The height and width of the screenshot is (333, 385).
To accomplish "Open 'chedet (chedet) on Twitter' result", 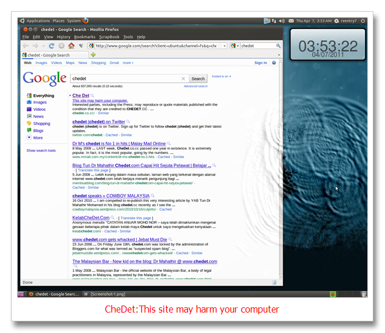I will click(x=99, y=122).
